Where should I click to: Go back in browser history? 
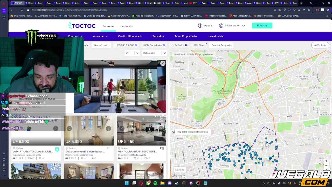click(11, 10)
